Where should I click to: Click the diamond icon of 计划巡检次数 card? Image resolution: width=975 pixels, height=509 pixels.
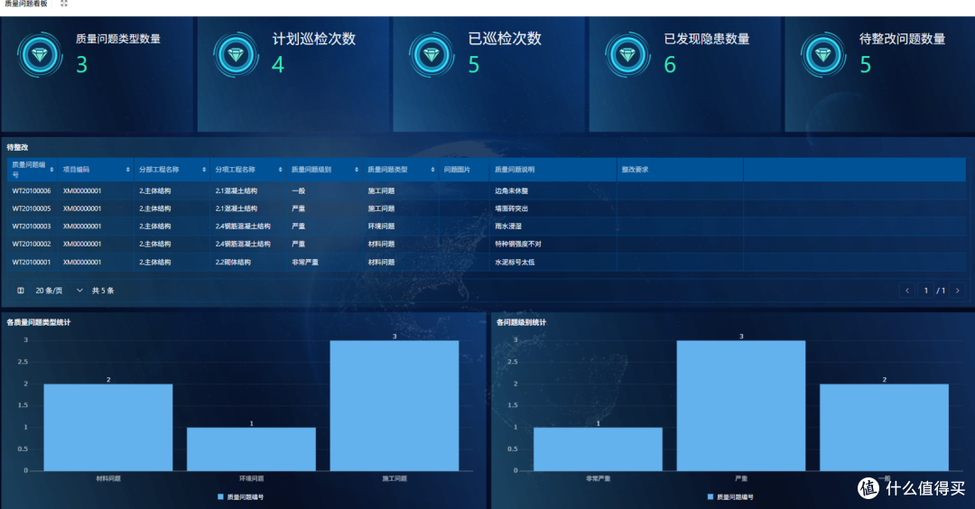pos(236,55)
